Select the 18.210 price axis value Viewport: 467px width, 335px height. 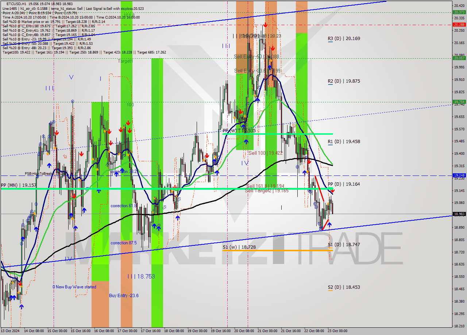459,326
